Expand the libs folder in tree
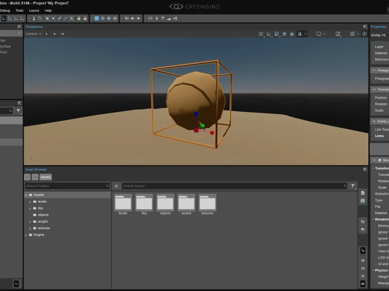 tap(30, 209)
